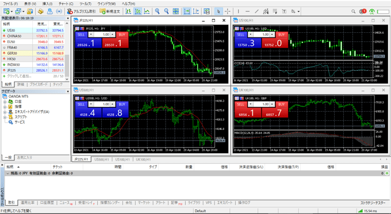Collapse the 残高 summary row chevron
The width and height of the screenshot is (391, 214).
click(7, 173)
